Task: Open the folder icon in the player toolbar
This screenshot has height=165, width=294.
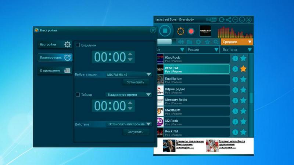Action: tap(190, 42)
